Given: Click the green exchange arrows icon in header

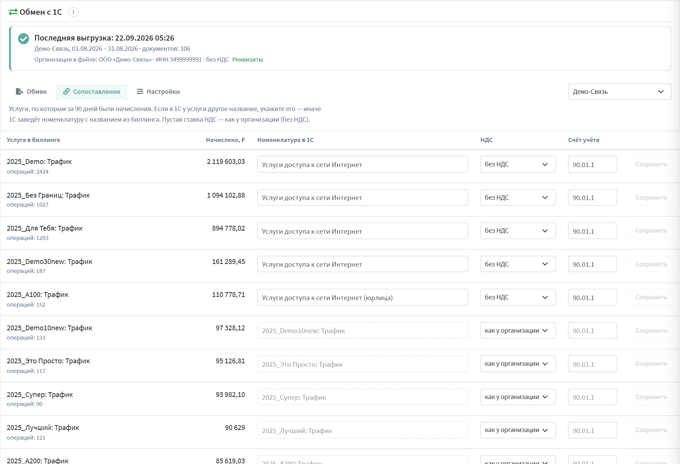Looking at the screenshot, I should 13,12.
